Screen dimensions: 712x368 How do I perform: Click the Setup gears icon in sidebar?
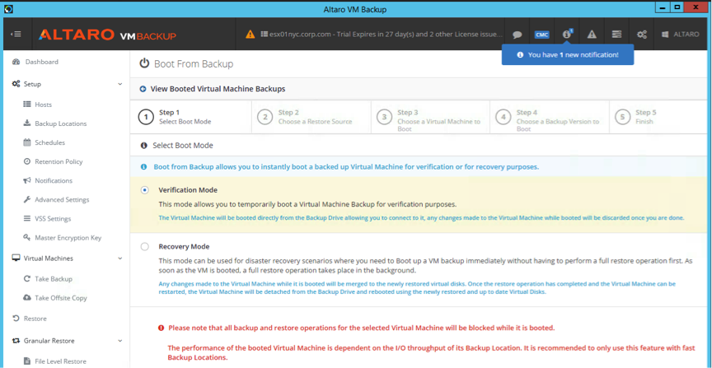(x=16, y=84)
